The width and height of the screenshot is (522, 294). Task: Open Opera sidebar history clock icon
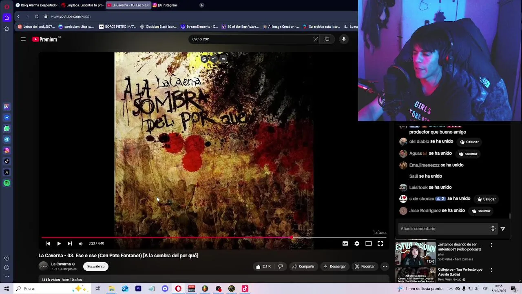pyautogui.click(x=7, y=267)
